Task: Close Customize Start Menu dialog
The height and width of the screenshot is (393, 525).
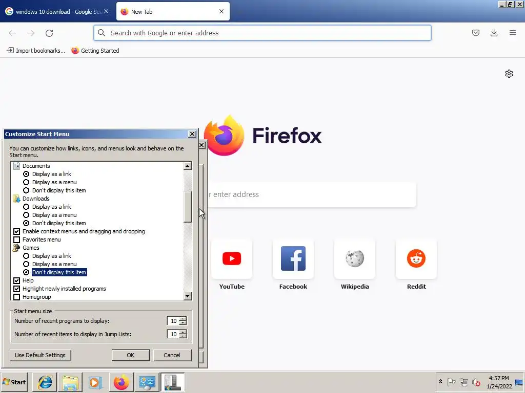Action: pos(192,134)
